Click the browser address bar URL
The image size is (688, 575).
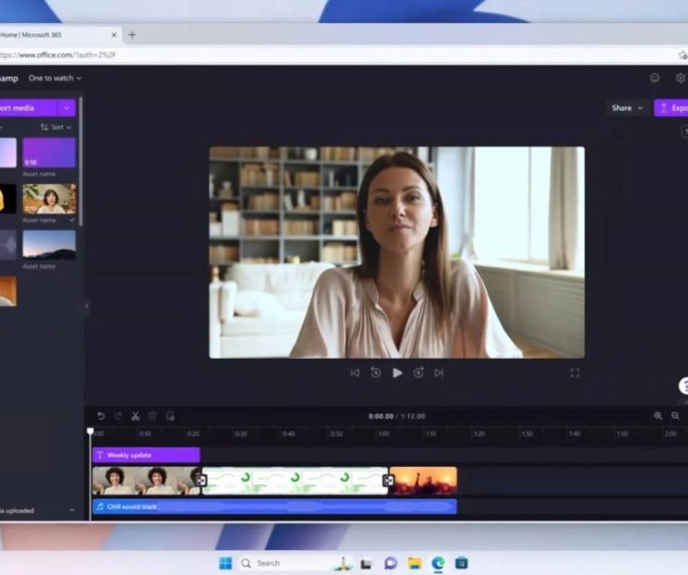pyautogui.click(x=58, y=55)
